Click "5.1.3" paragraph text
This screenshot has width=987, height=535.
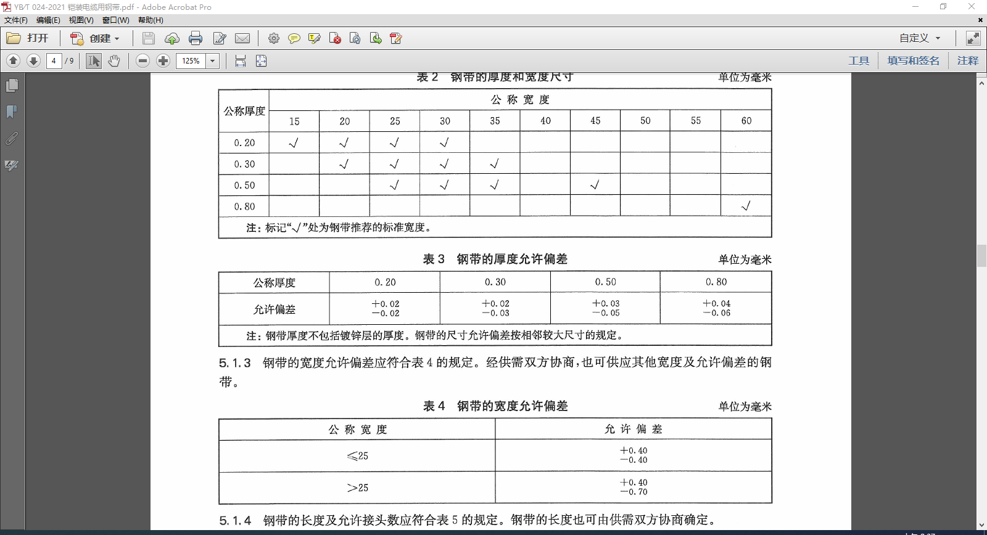495,372
